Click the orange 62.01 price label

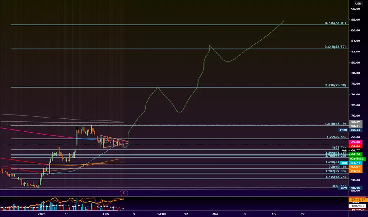(x=355, y=167)
